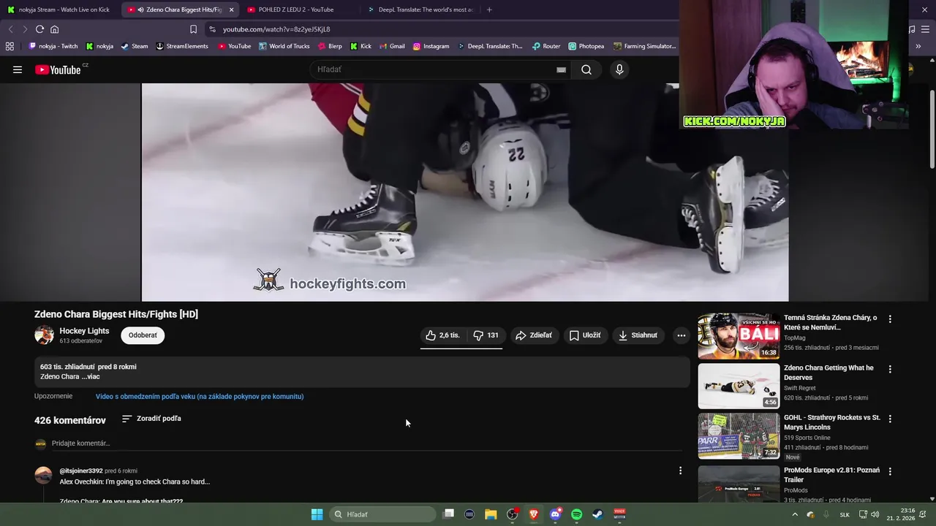
Task: Open options menu for itsjoiner3392 comment
Action: [x=680, y=471]
